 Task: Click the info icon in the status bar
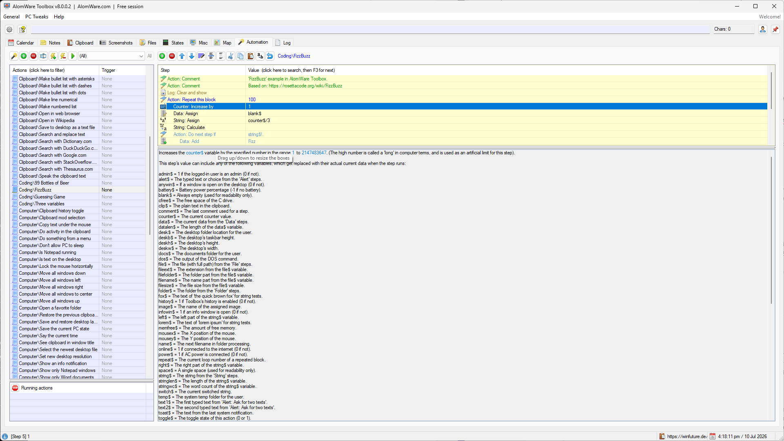pyautogui.click(x=5, y=437)
